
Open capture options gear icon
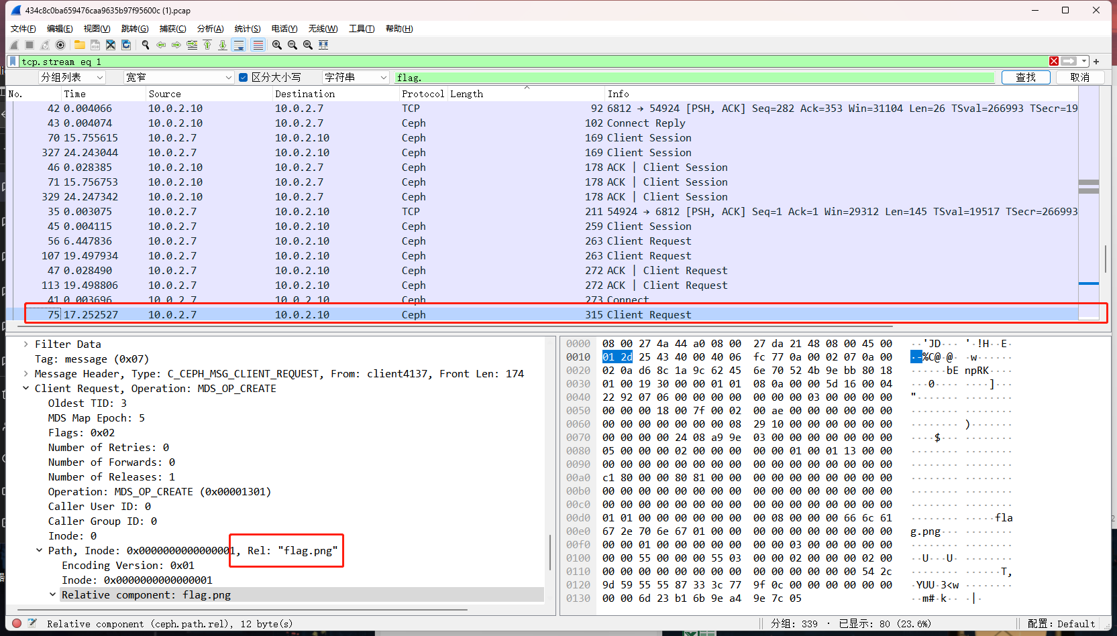pos(60,45)
